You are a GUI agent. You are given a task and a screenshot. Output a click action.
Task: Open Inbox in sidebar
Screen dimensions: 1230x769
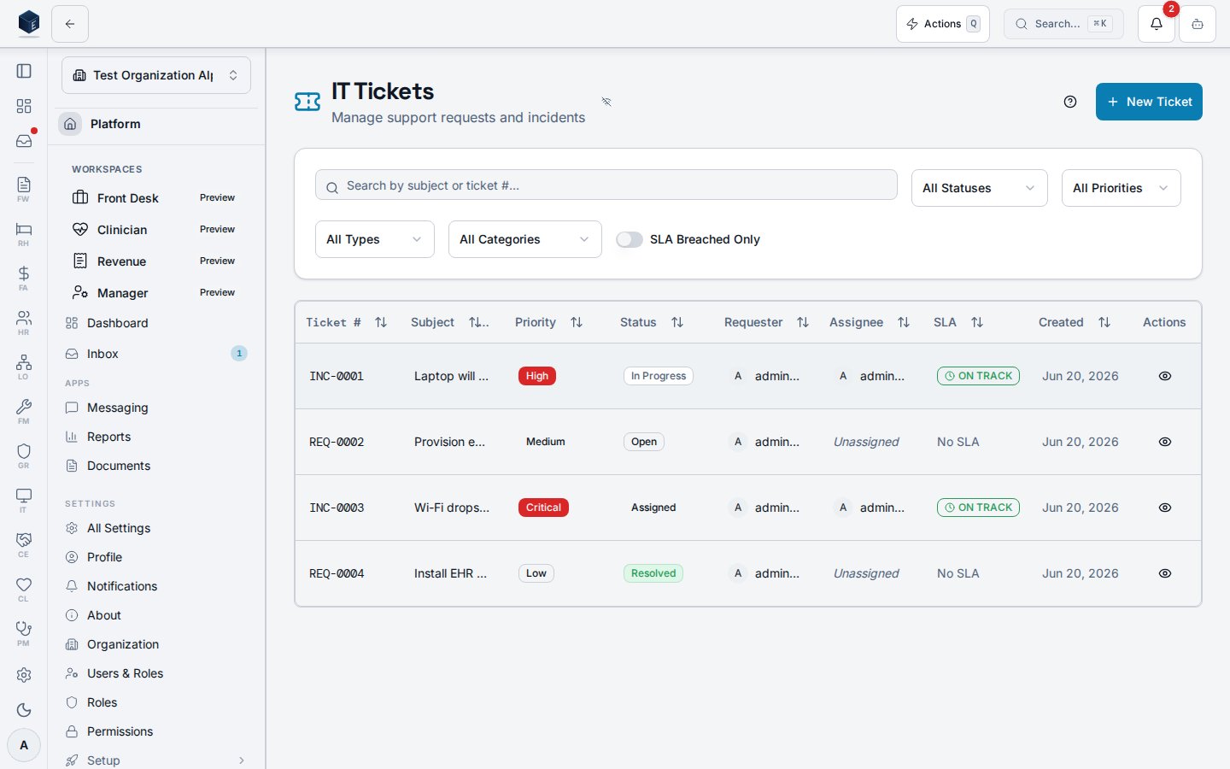156,354
